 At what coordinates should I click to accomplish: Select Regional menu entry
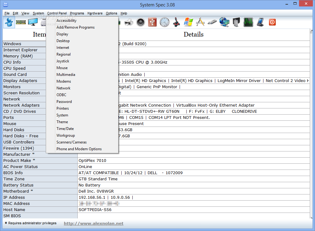[x=82, y=54]
